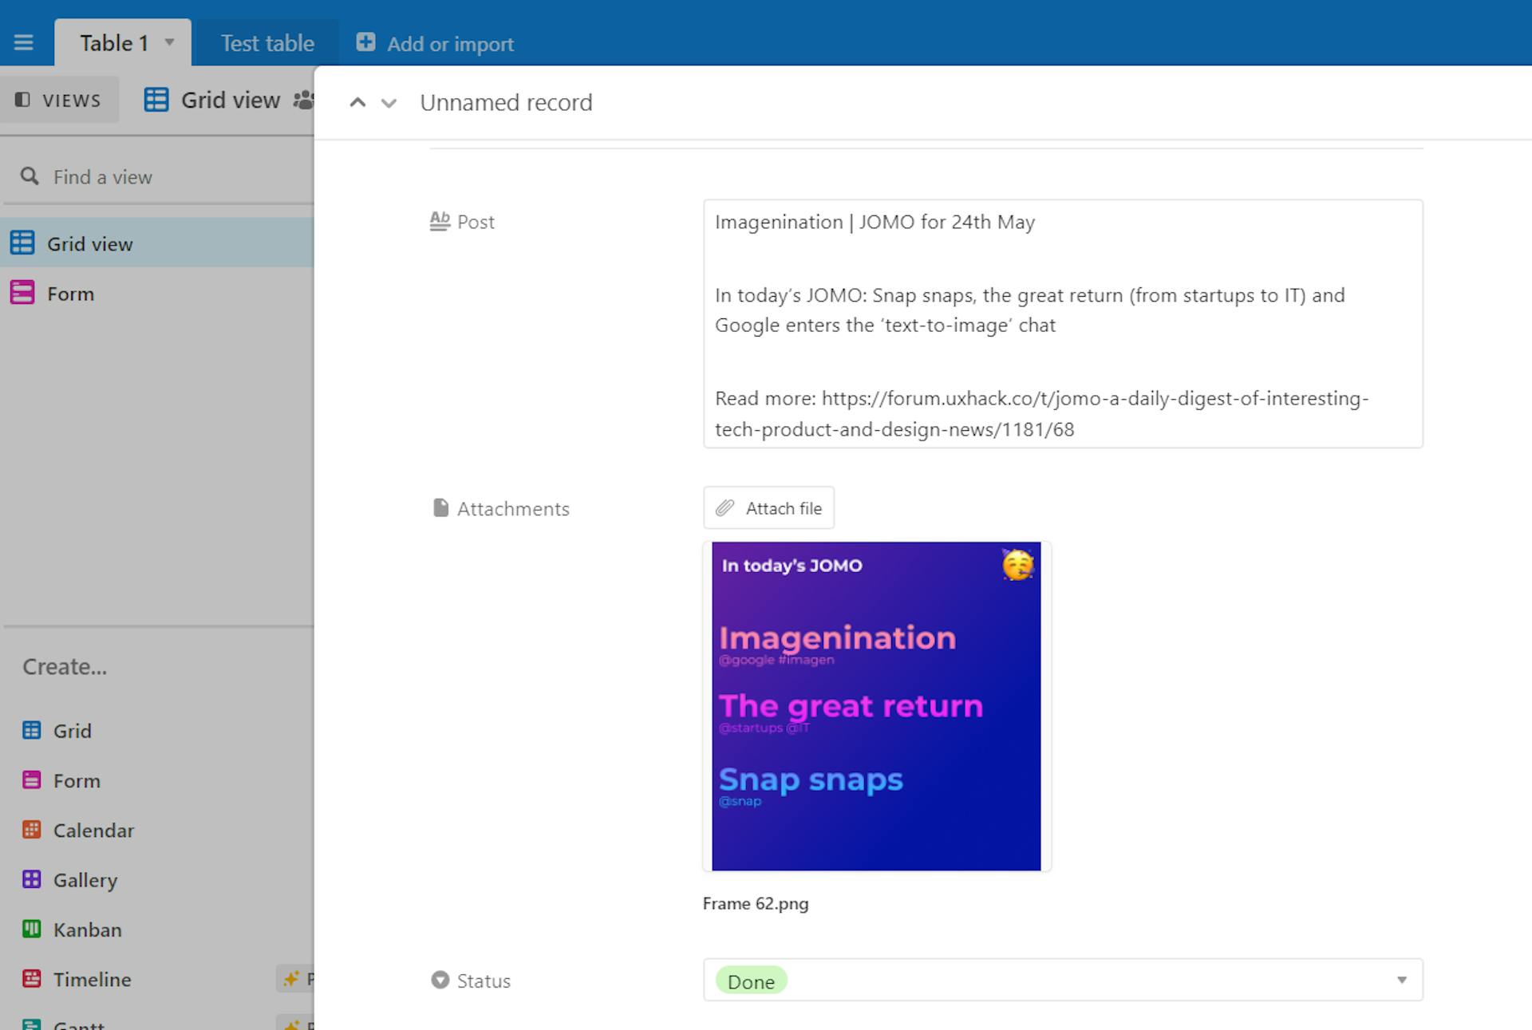Select the Form view in sidebar

(x=70, y=294)
